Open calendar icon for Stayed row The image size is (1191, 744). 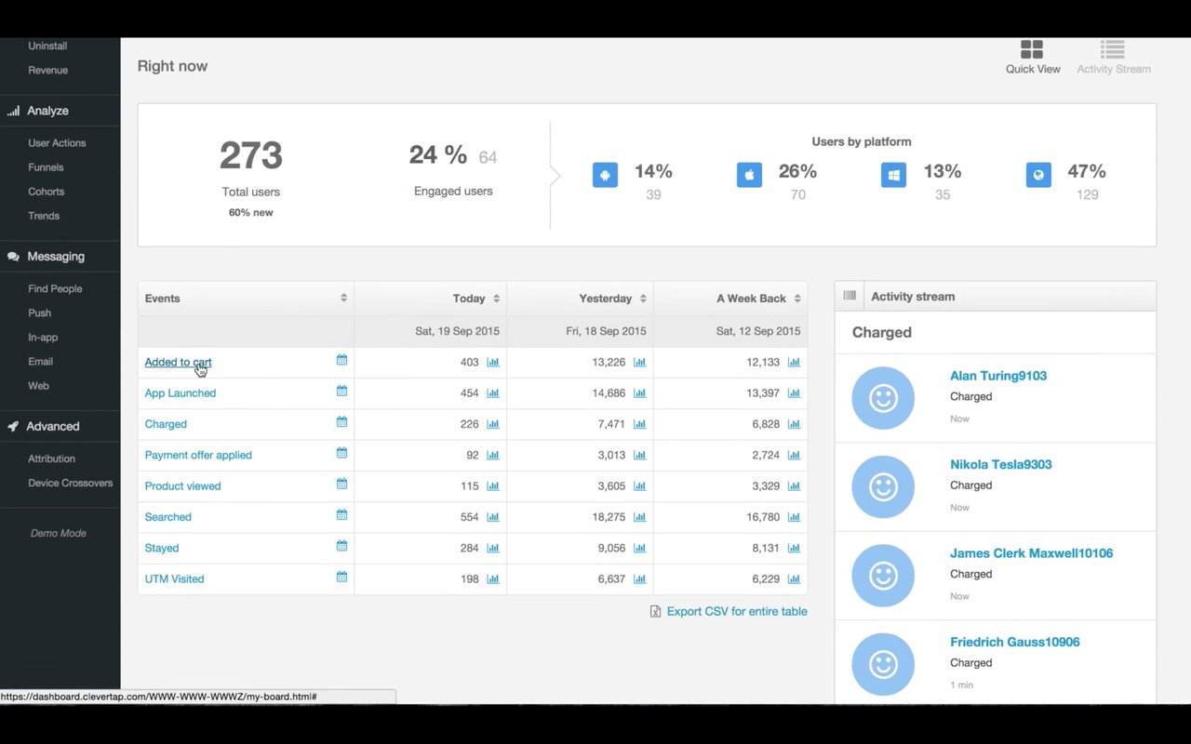pos(341,547)
